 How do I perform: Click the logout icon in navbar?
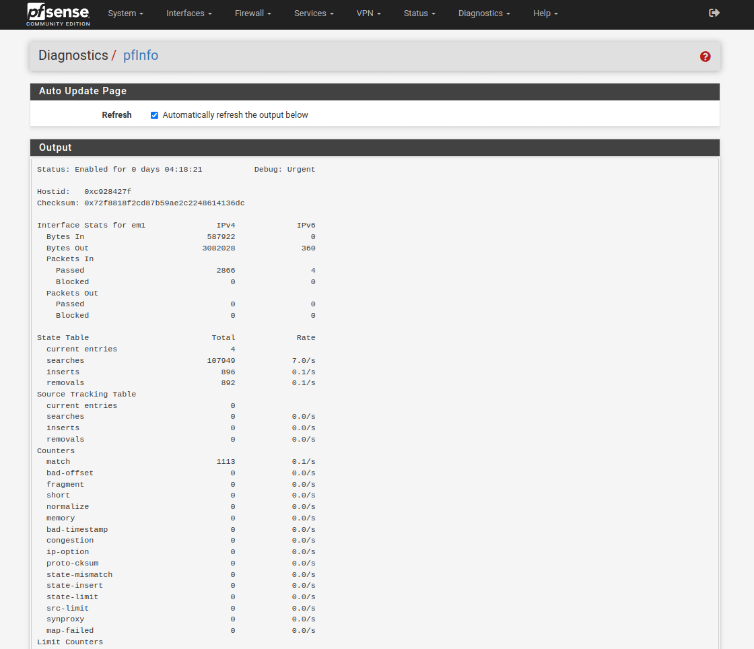714,13
